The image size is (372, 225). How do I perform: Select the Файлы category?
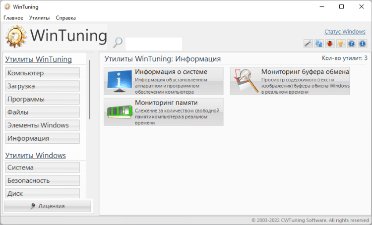click(43, 112)
